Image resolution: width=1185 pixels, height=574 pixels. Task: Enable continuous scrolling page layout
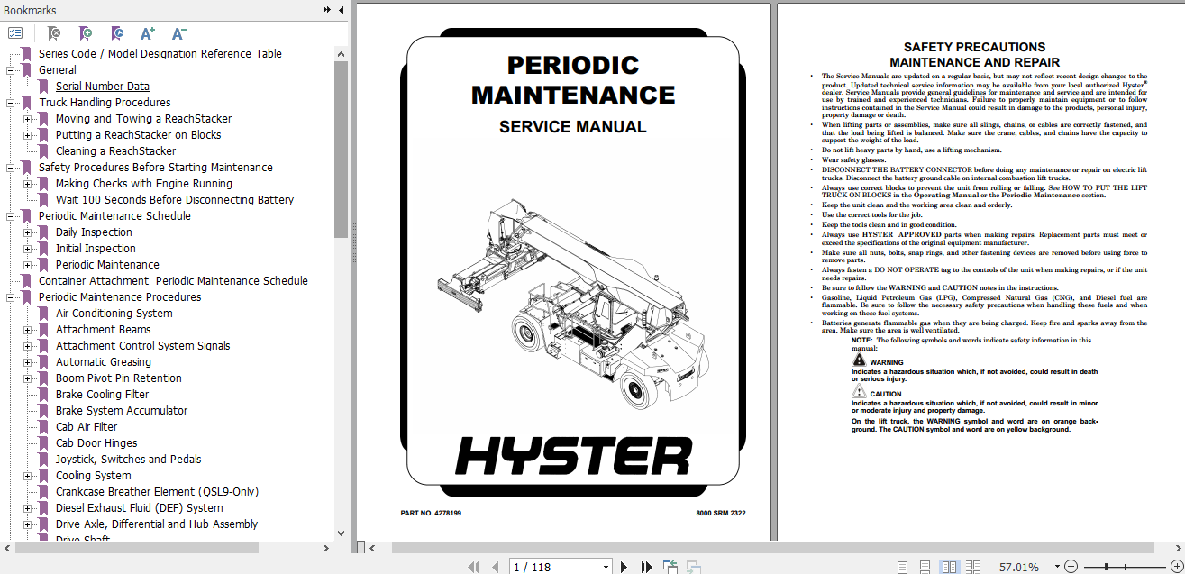click(925, 566)
